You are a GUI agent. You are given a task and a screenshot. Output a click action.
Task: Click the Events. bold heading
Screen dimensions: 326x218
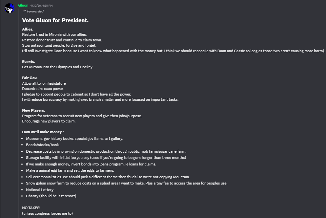pyautogui.click(x=29, y=62)
